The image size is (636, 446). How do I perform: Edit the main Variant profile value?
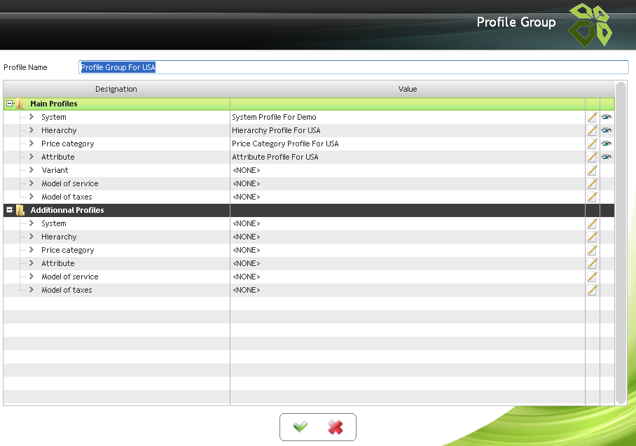click(592, 170)
